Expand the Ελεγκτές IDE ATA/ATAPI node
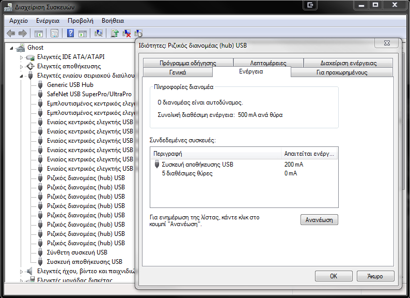The width and height of the screenshot is (410, 298). (22, 57)
